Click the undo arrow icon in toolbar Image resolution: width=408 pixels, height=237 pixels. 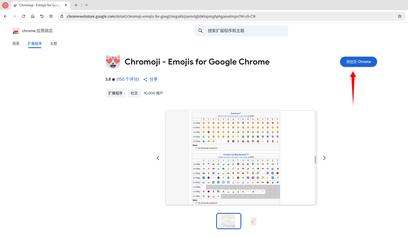pos(42,16)
